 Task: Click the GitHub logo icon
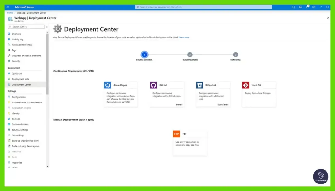tap(153, 85)
